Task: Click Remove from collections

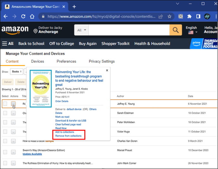Action: tap(68, 136)
